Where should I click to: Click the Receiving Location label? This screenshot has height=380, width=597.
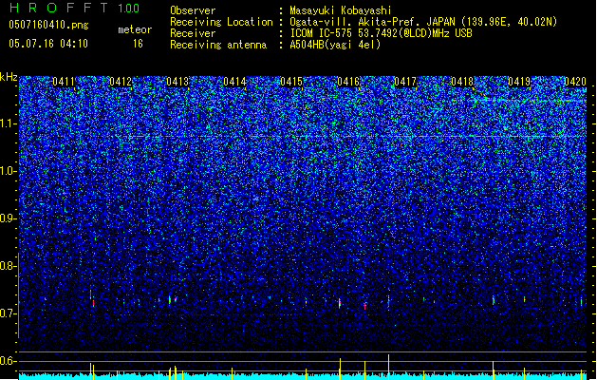tap(221, 22)
